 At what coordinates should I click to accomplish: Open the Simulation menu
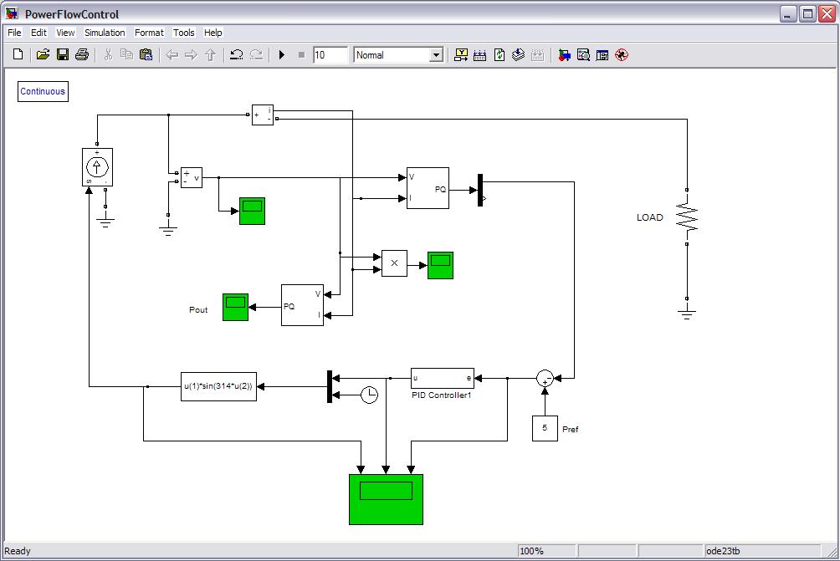point(105,33)
